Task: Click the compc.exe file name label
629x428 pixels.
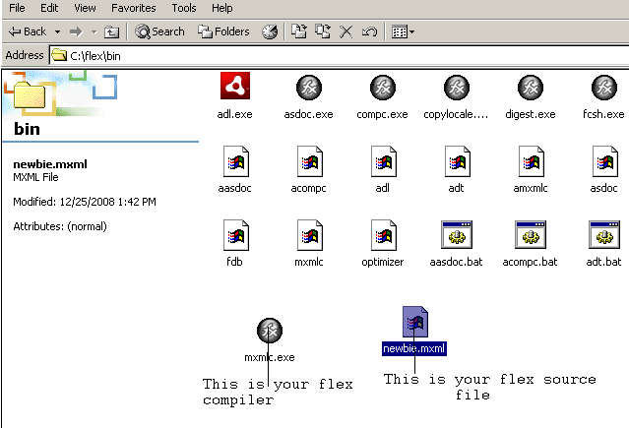Action: 382,114
